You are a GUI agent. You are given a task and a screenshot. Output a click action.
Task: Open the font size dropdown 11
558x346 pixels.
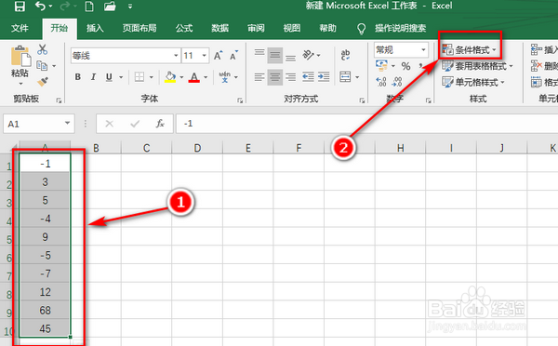pos(205,56)
